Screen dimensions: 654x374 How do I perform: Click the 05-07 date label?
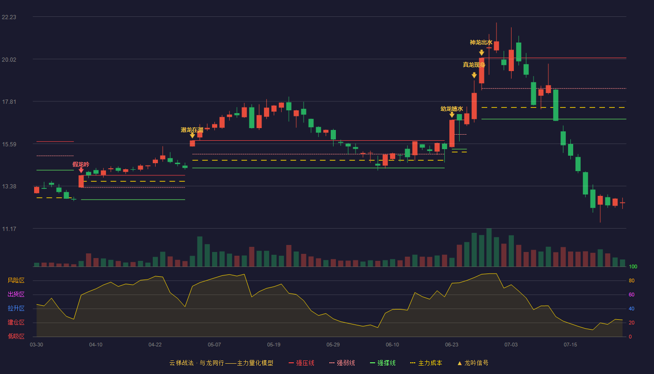(214, 345)
